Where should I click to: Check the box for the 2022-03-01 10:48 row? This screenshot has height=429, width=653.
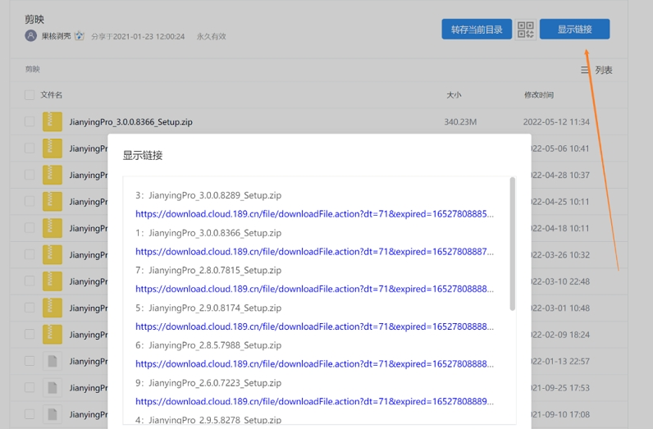30,308
